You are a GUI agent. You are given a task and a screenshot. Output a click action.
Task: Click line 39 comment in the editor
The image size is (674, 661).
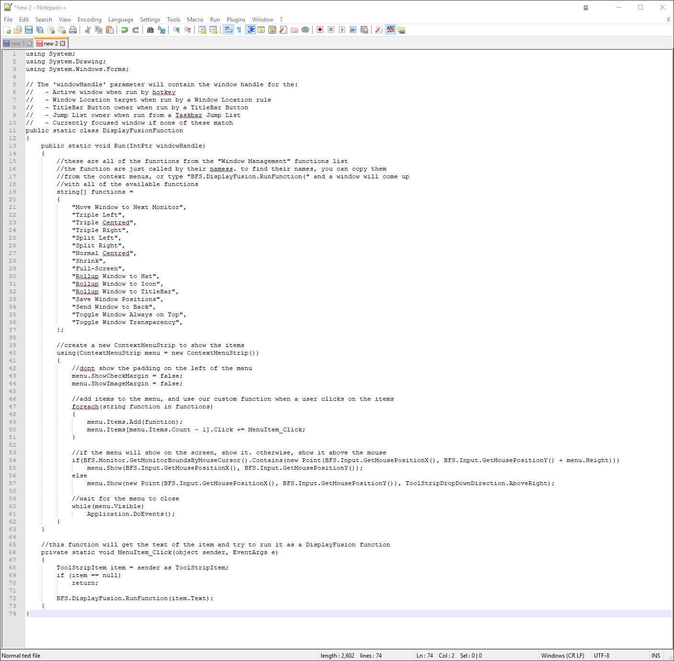[x=150, y=345]
